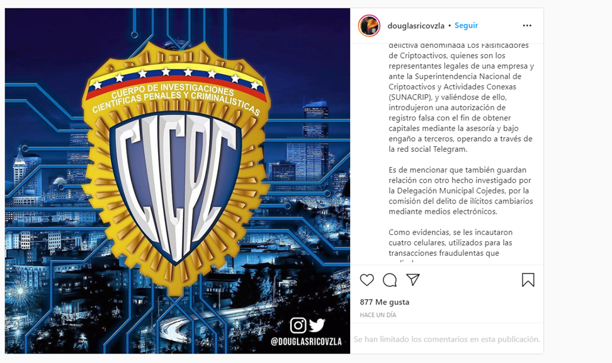Click the Delegación Municipal Cojedes paragraph
Viewport: 612px width, 363px height.
460,191
